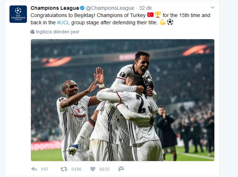
Task: Like the tweet with heart icon
Action: [93, 169]
